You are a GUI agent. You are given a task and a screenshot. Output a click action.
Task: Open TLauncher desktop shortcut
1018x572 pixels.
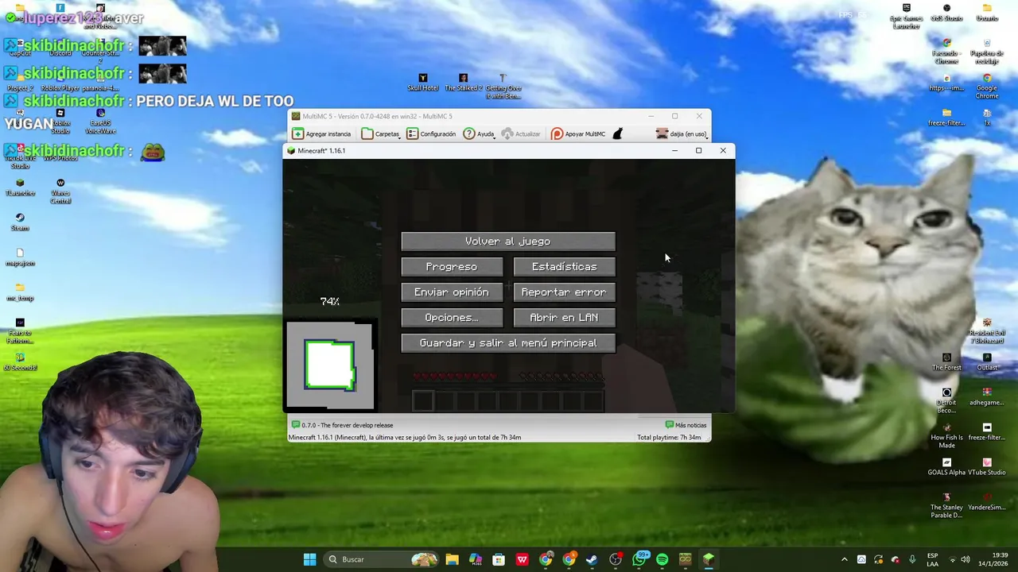[x=20, y=187]
